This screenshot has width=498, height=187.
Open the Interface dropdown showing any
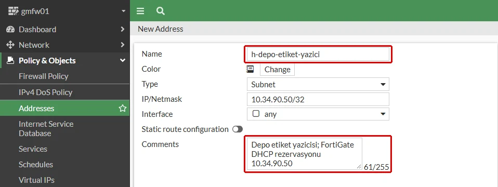pyautogui.click(x=318, y=114)
